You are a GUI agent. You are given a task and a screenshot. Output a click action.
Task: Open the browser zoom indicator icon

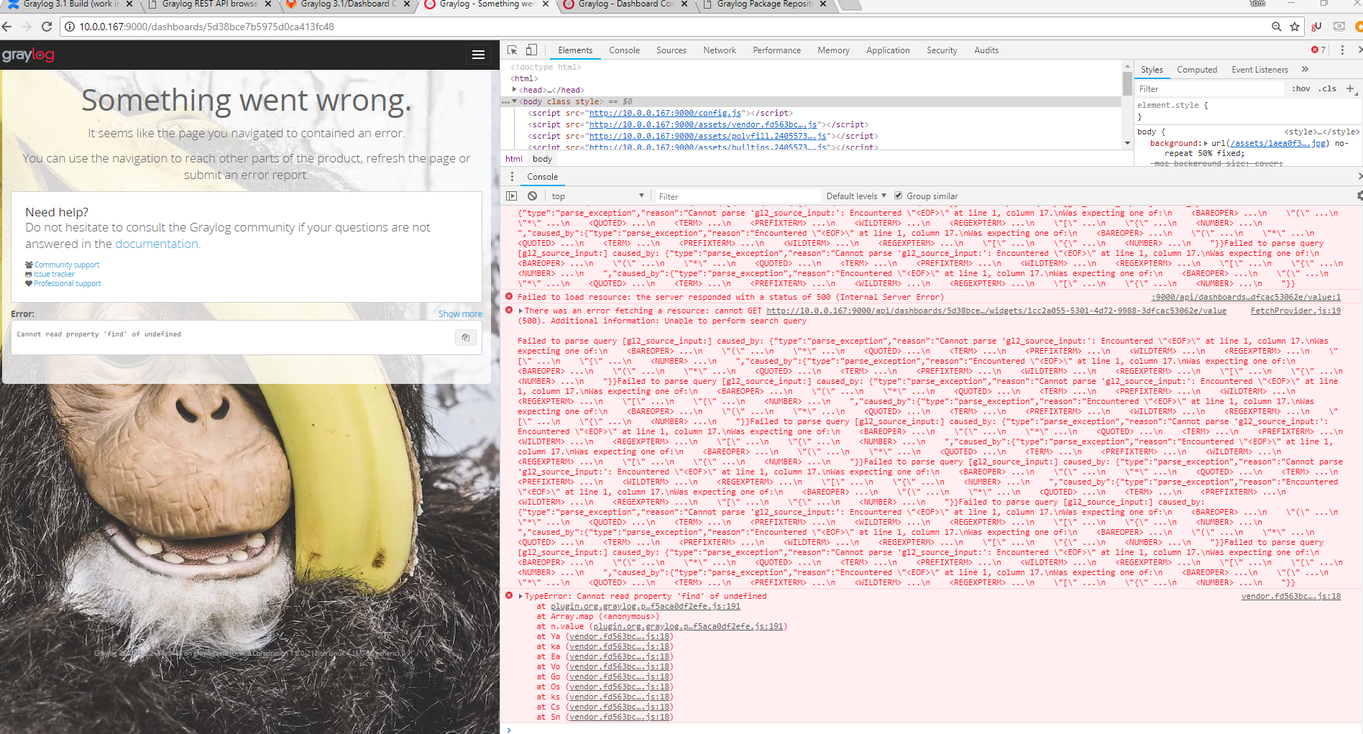(x=1276, y=27)
